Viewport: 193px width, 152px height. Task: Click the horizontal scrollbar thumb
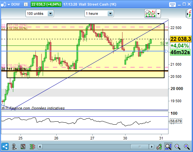tap(140, 147)
